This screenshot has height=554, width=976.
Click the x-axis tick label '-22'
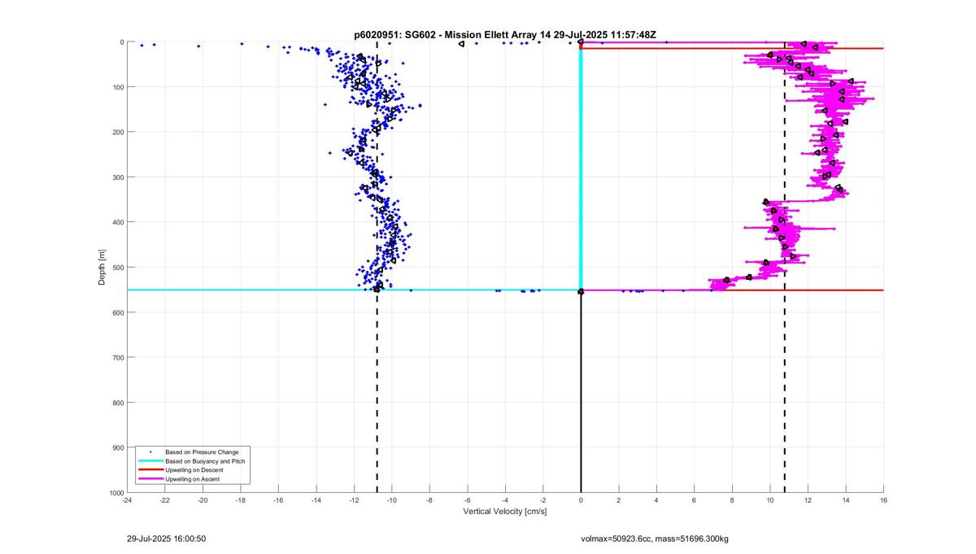coord(165,501)
